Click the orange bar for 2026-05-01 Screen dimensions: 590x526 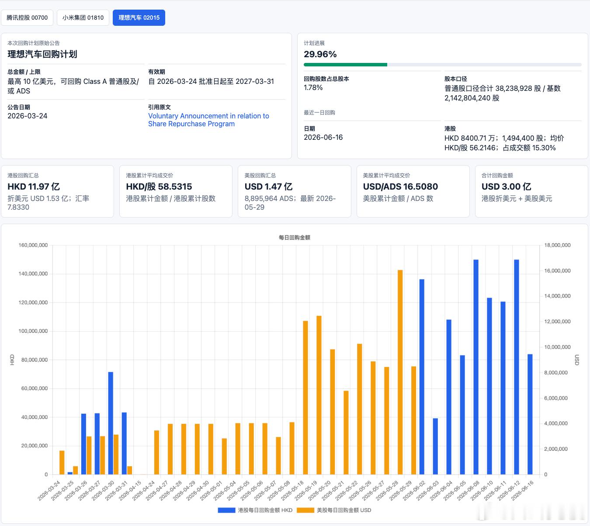pos(224,457)
